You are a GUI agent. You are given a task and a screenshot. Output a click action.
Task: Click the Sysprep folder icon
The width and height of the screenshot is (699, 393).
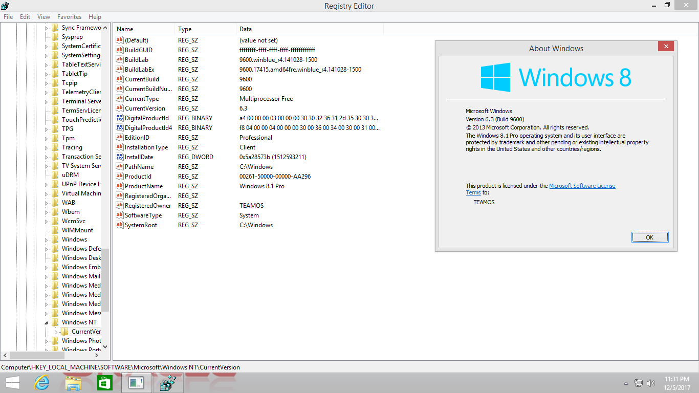[x=55, y=37]
